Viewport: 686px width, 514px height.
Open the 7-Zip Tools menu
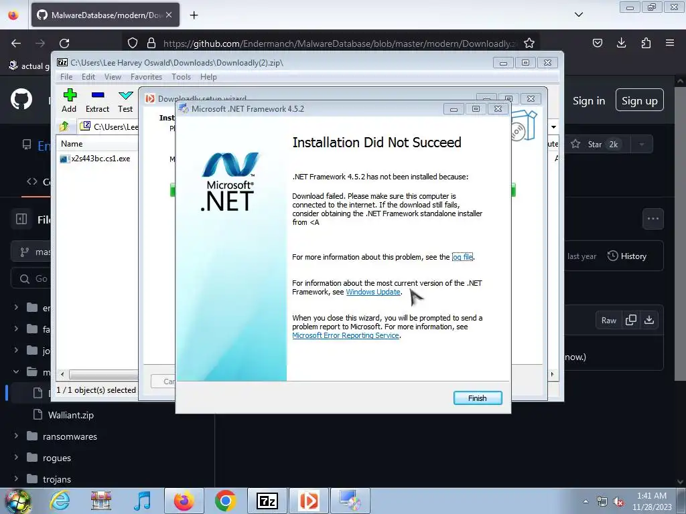coord(181,77)
